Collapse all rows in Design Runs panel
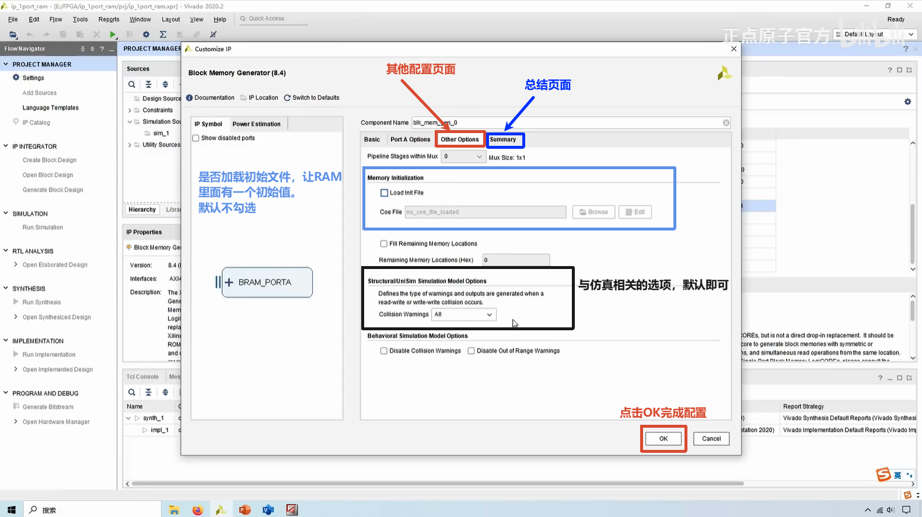This screenshot has height=517, width=922. [148, 392]
